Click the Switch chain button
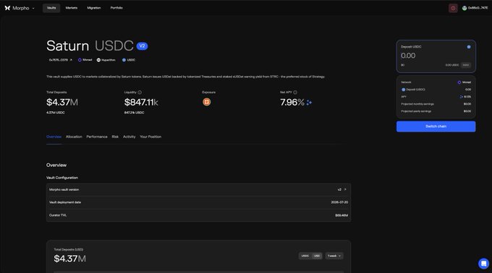Image resolution: width=492 pixels, height=273 pixels. click(x=436, y=126)
